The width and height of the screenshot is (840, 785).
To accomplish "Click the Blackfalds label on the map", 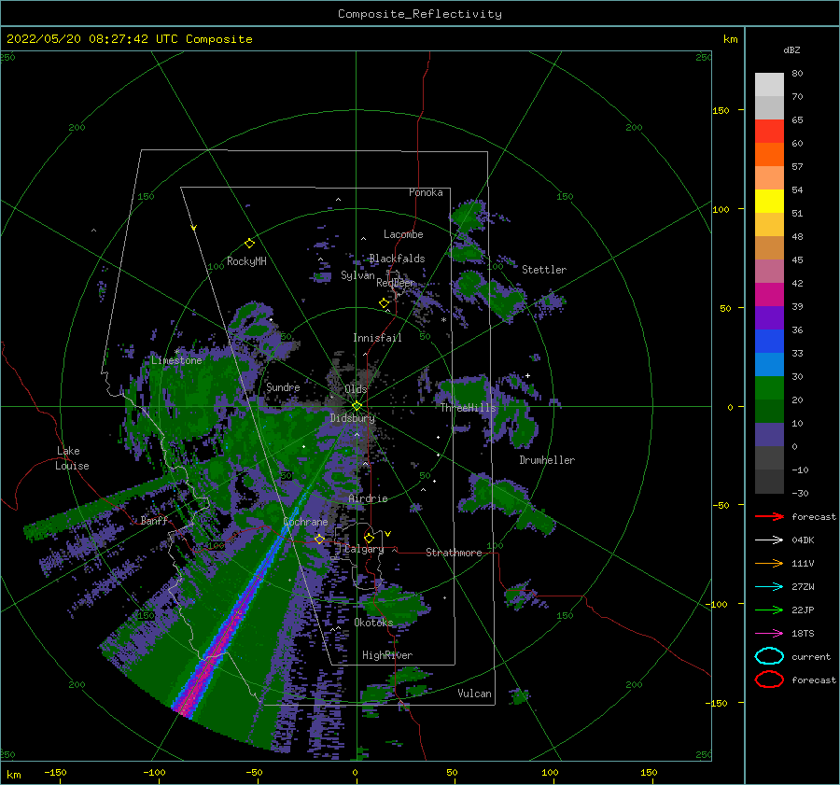I will (x=397, y=259).
